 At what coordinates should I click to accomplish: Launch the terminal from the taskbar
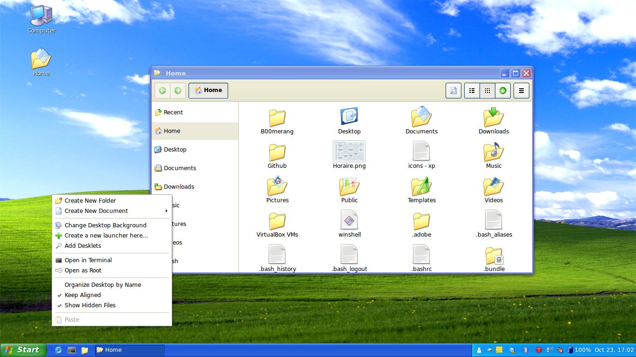pos(71,350)
